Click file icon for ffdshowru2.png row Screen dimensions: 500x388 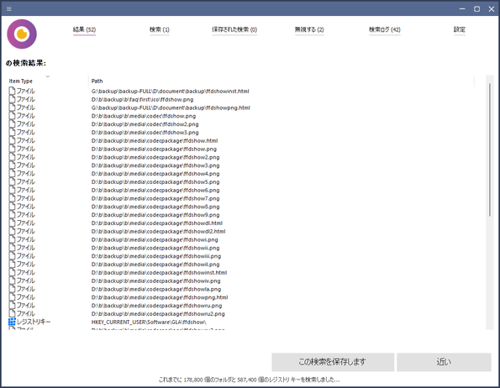click(x=12, y=314)
